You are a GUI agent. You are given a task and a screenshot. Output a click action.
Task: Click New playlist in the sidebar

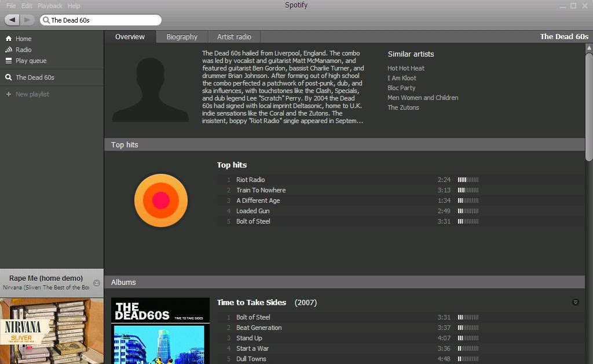32,94
